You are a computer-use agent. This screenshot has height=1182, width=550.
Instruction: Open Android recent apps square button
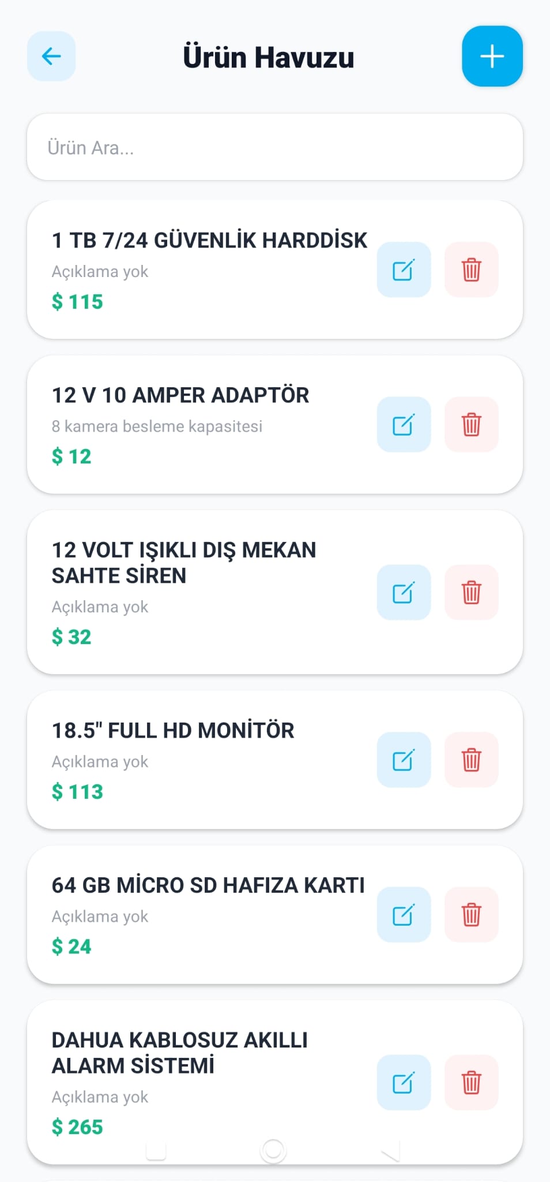(156, 1151)
